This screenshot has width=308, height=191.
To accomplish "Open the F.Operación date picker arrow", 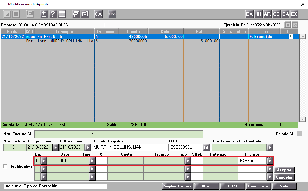I will coord(88,148).
